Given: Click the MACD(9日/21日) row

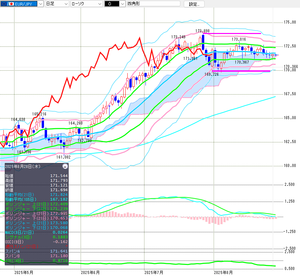Looking at the screenshot, I should point(36,233).
